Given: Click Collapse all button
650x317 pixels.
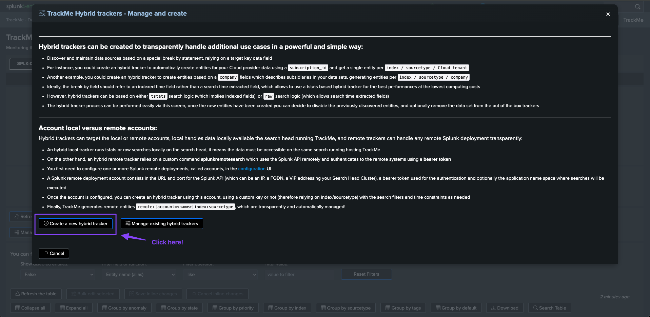Looking at the screenshot, I should pos(30,308).
